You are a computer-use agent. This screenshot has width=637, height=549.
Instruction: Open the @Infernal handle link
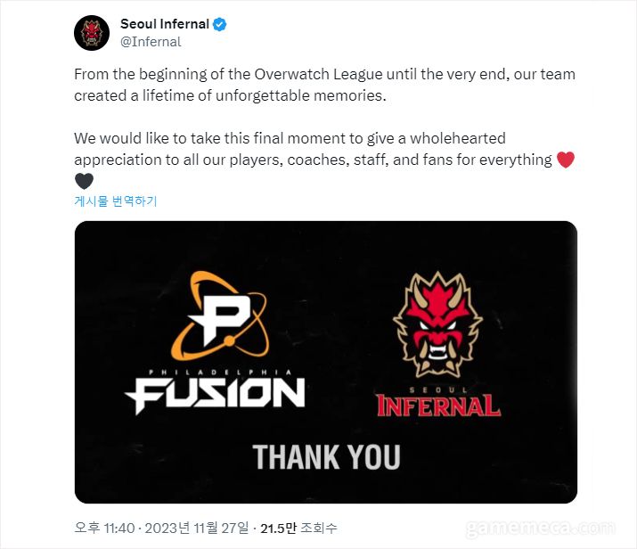coord(151,42)
